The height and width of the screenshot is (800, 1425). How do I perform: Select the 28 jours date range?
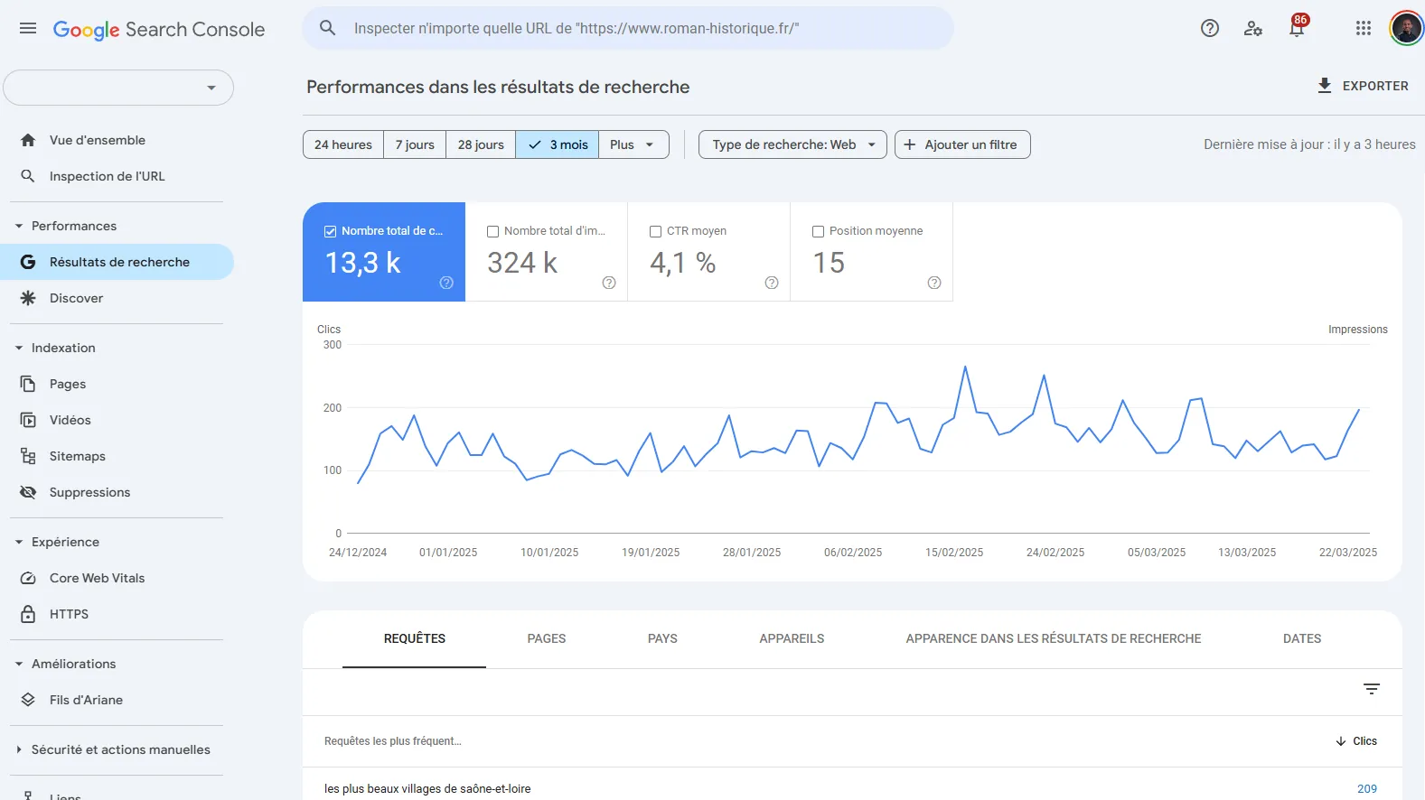pyautogui.click(x=481, y=144)
